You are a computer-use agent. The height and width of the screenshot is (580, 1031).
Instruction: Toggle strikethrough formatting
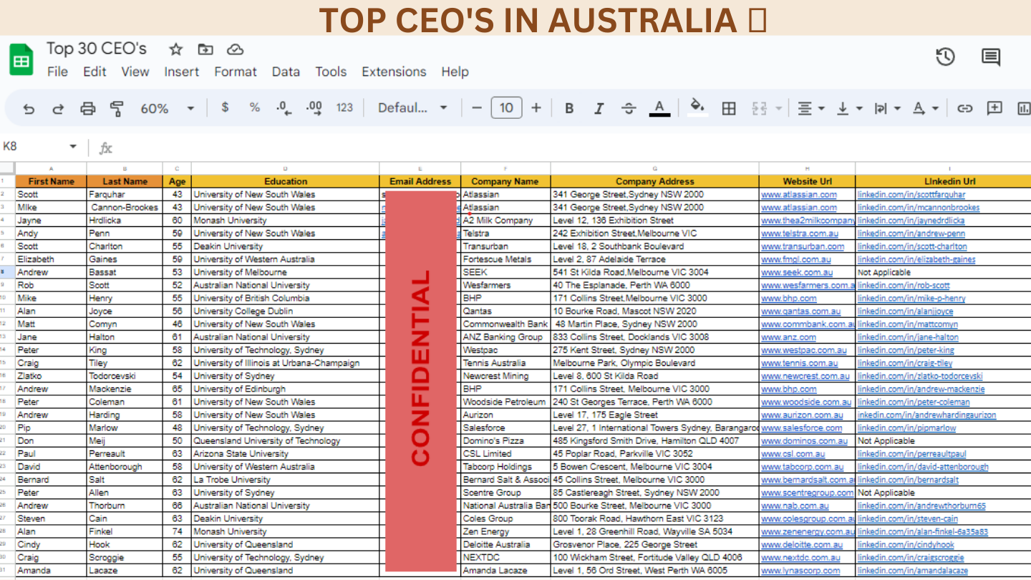coord(629,108)
